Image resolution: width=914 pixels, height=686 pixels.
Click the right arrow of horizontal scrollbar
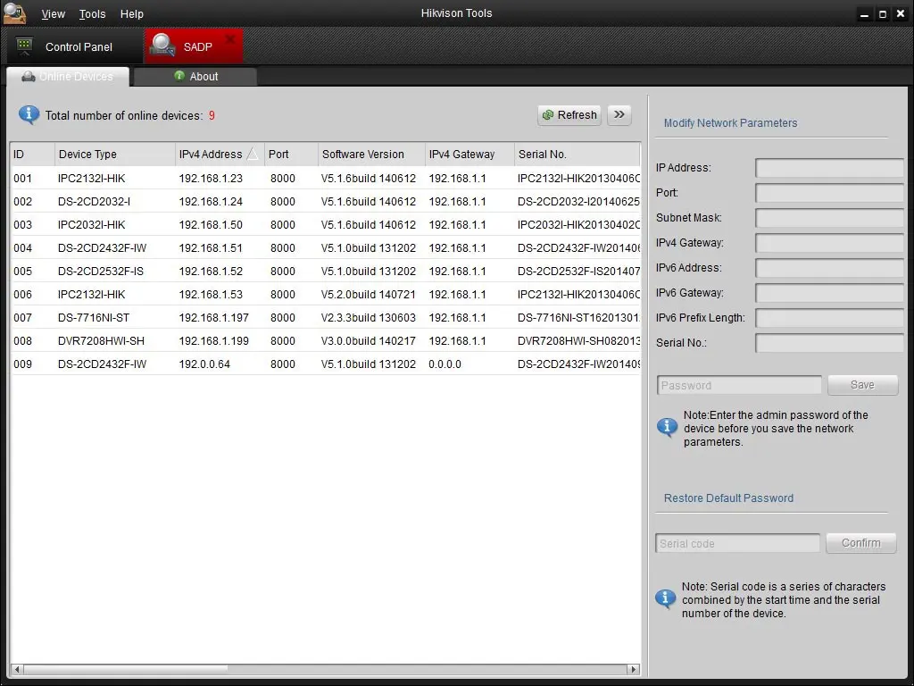(x=634, y=669)
